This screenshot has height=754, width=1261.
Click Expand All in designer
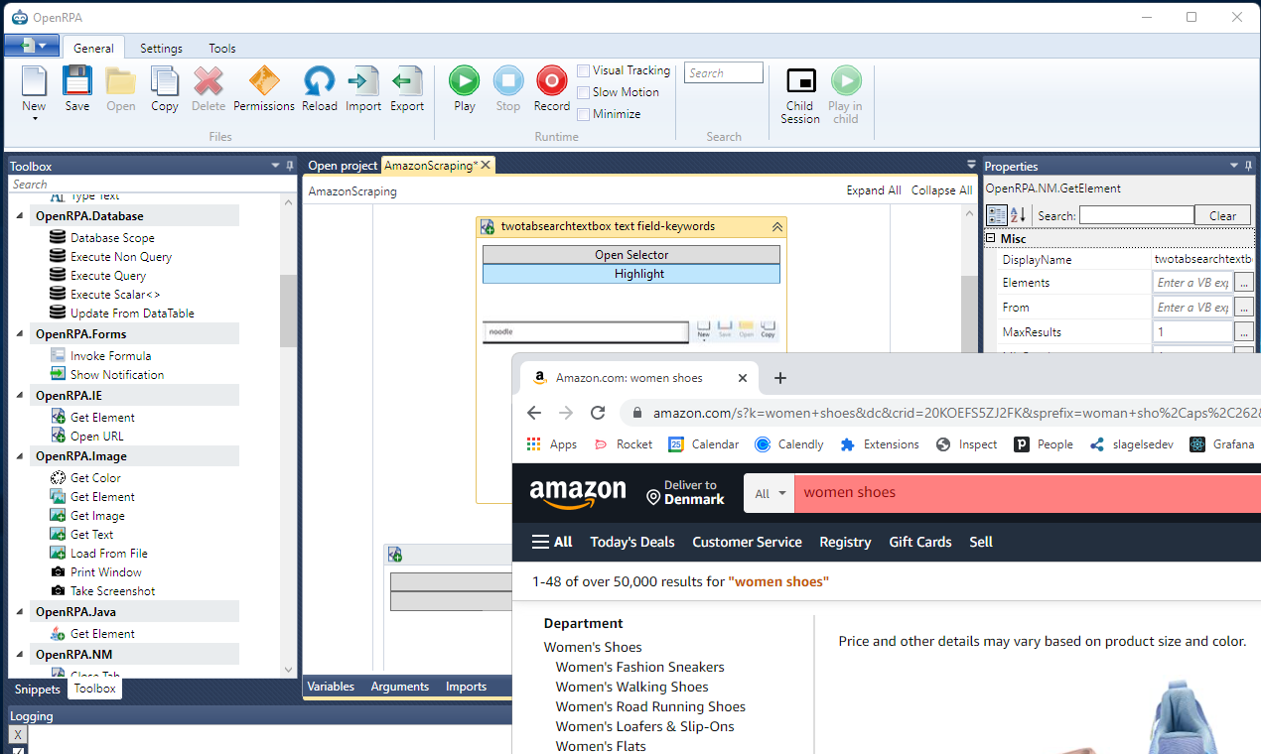874,190
